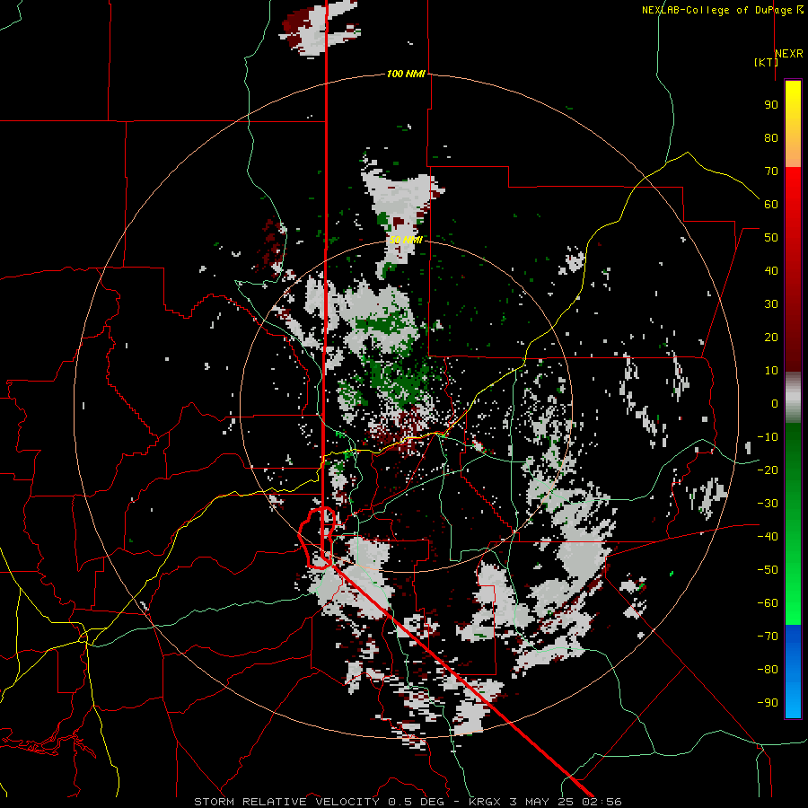This screenshot has width=808, height=808.
Task: Click the 0 value on velocity scale
Action: [775, 403]
